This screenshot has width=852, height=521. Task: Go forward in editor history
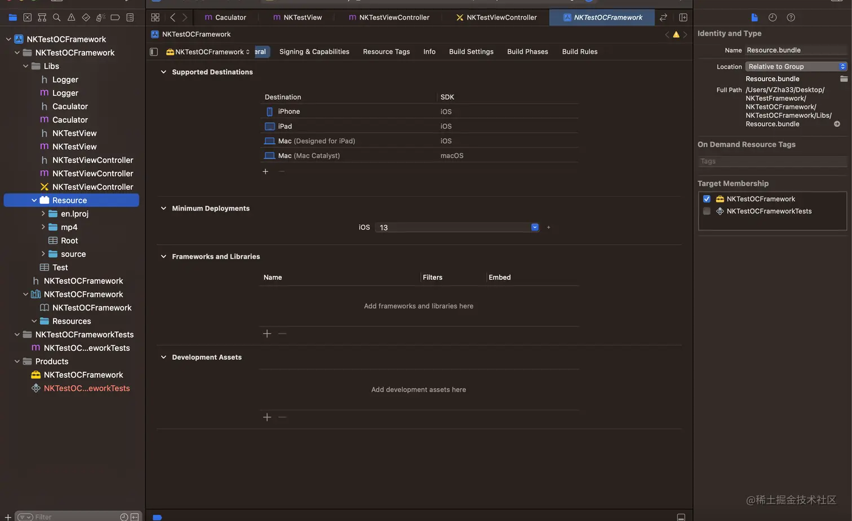(x=184, y=17)
